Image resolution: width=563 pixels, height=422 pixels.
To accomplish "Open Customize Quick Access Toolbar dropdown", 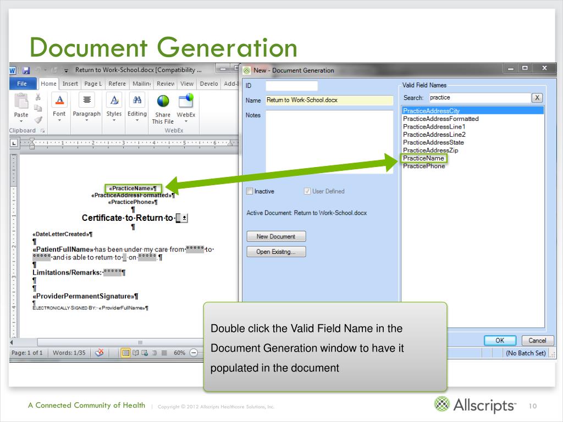I will 66,71.
